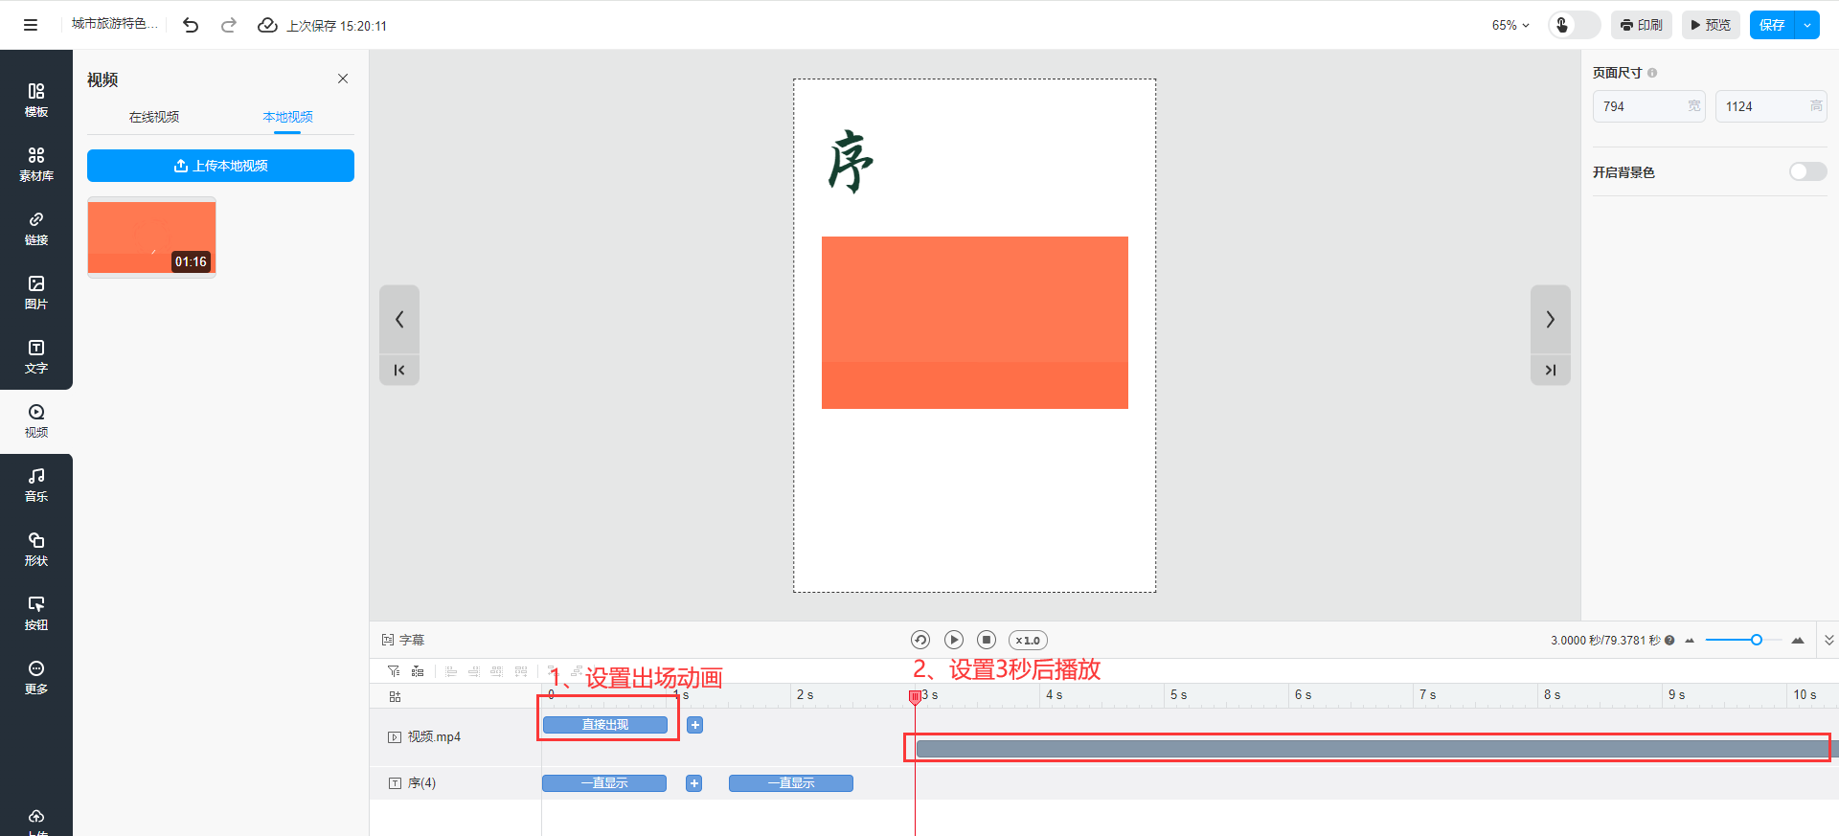Open the hamburger main menu

pos(31,26)
